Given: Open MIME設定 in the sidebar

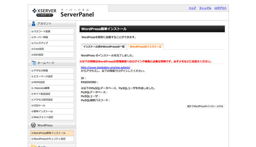Looking at the screenshot, I should (52, 82).
